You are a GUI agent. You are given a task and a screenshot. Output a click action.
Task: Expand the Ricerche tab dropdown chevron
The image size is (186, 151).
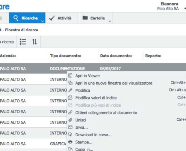click(42, 21)
